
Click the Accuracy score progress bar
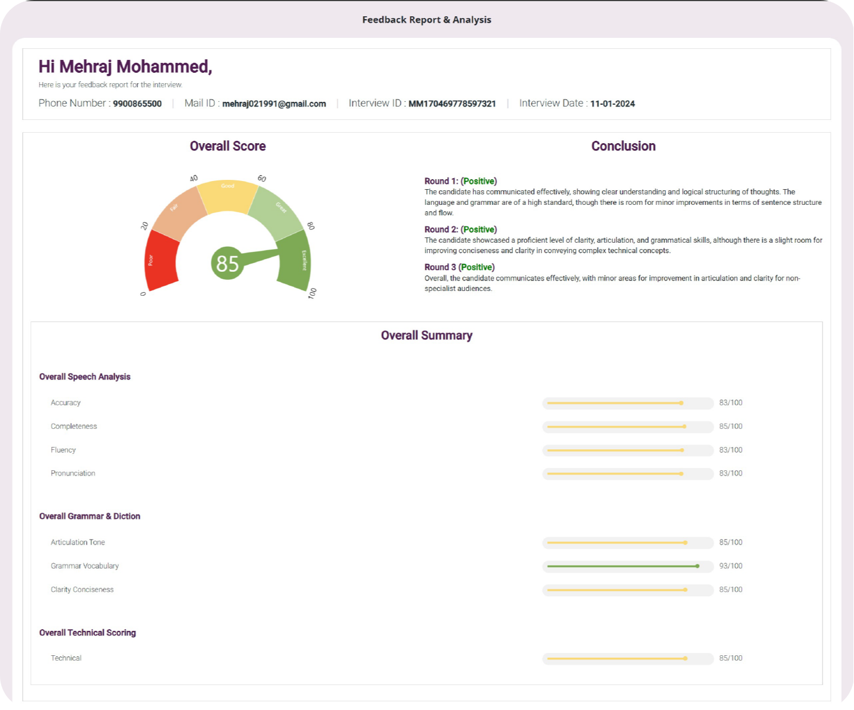point(628,403)
